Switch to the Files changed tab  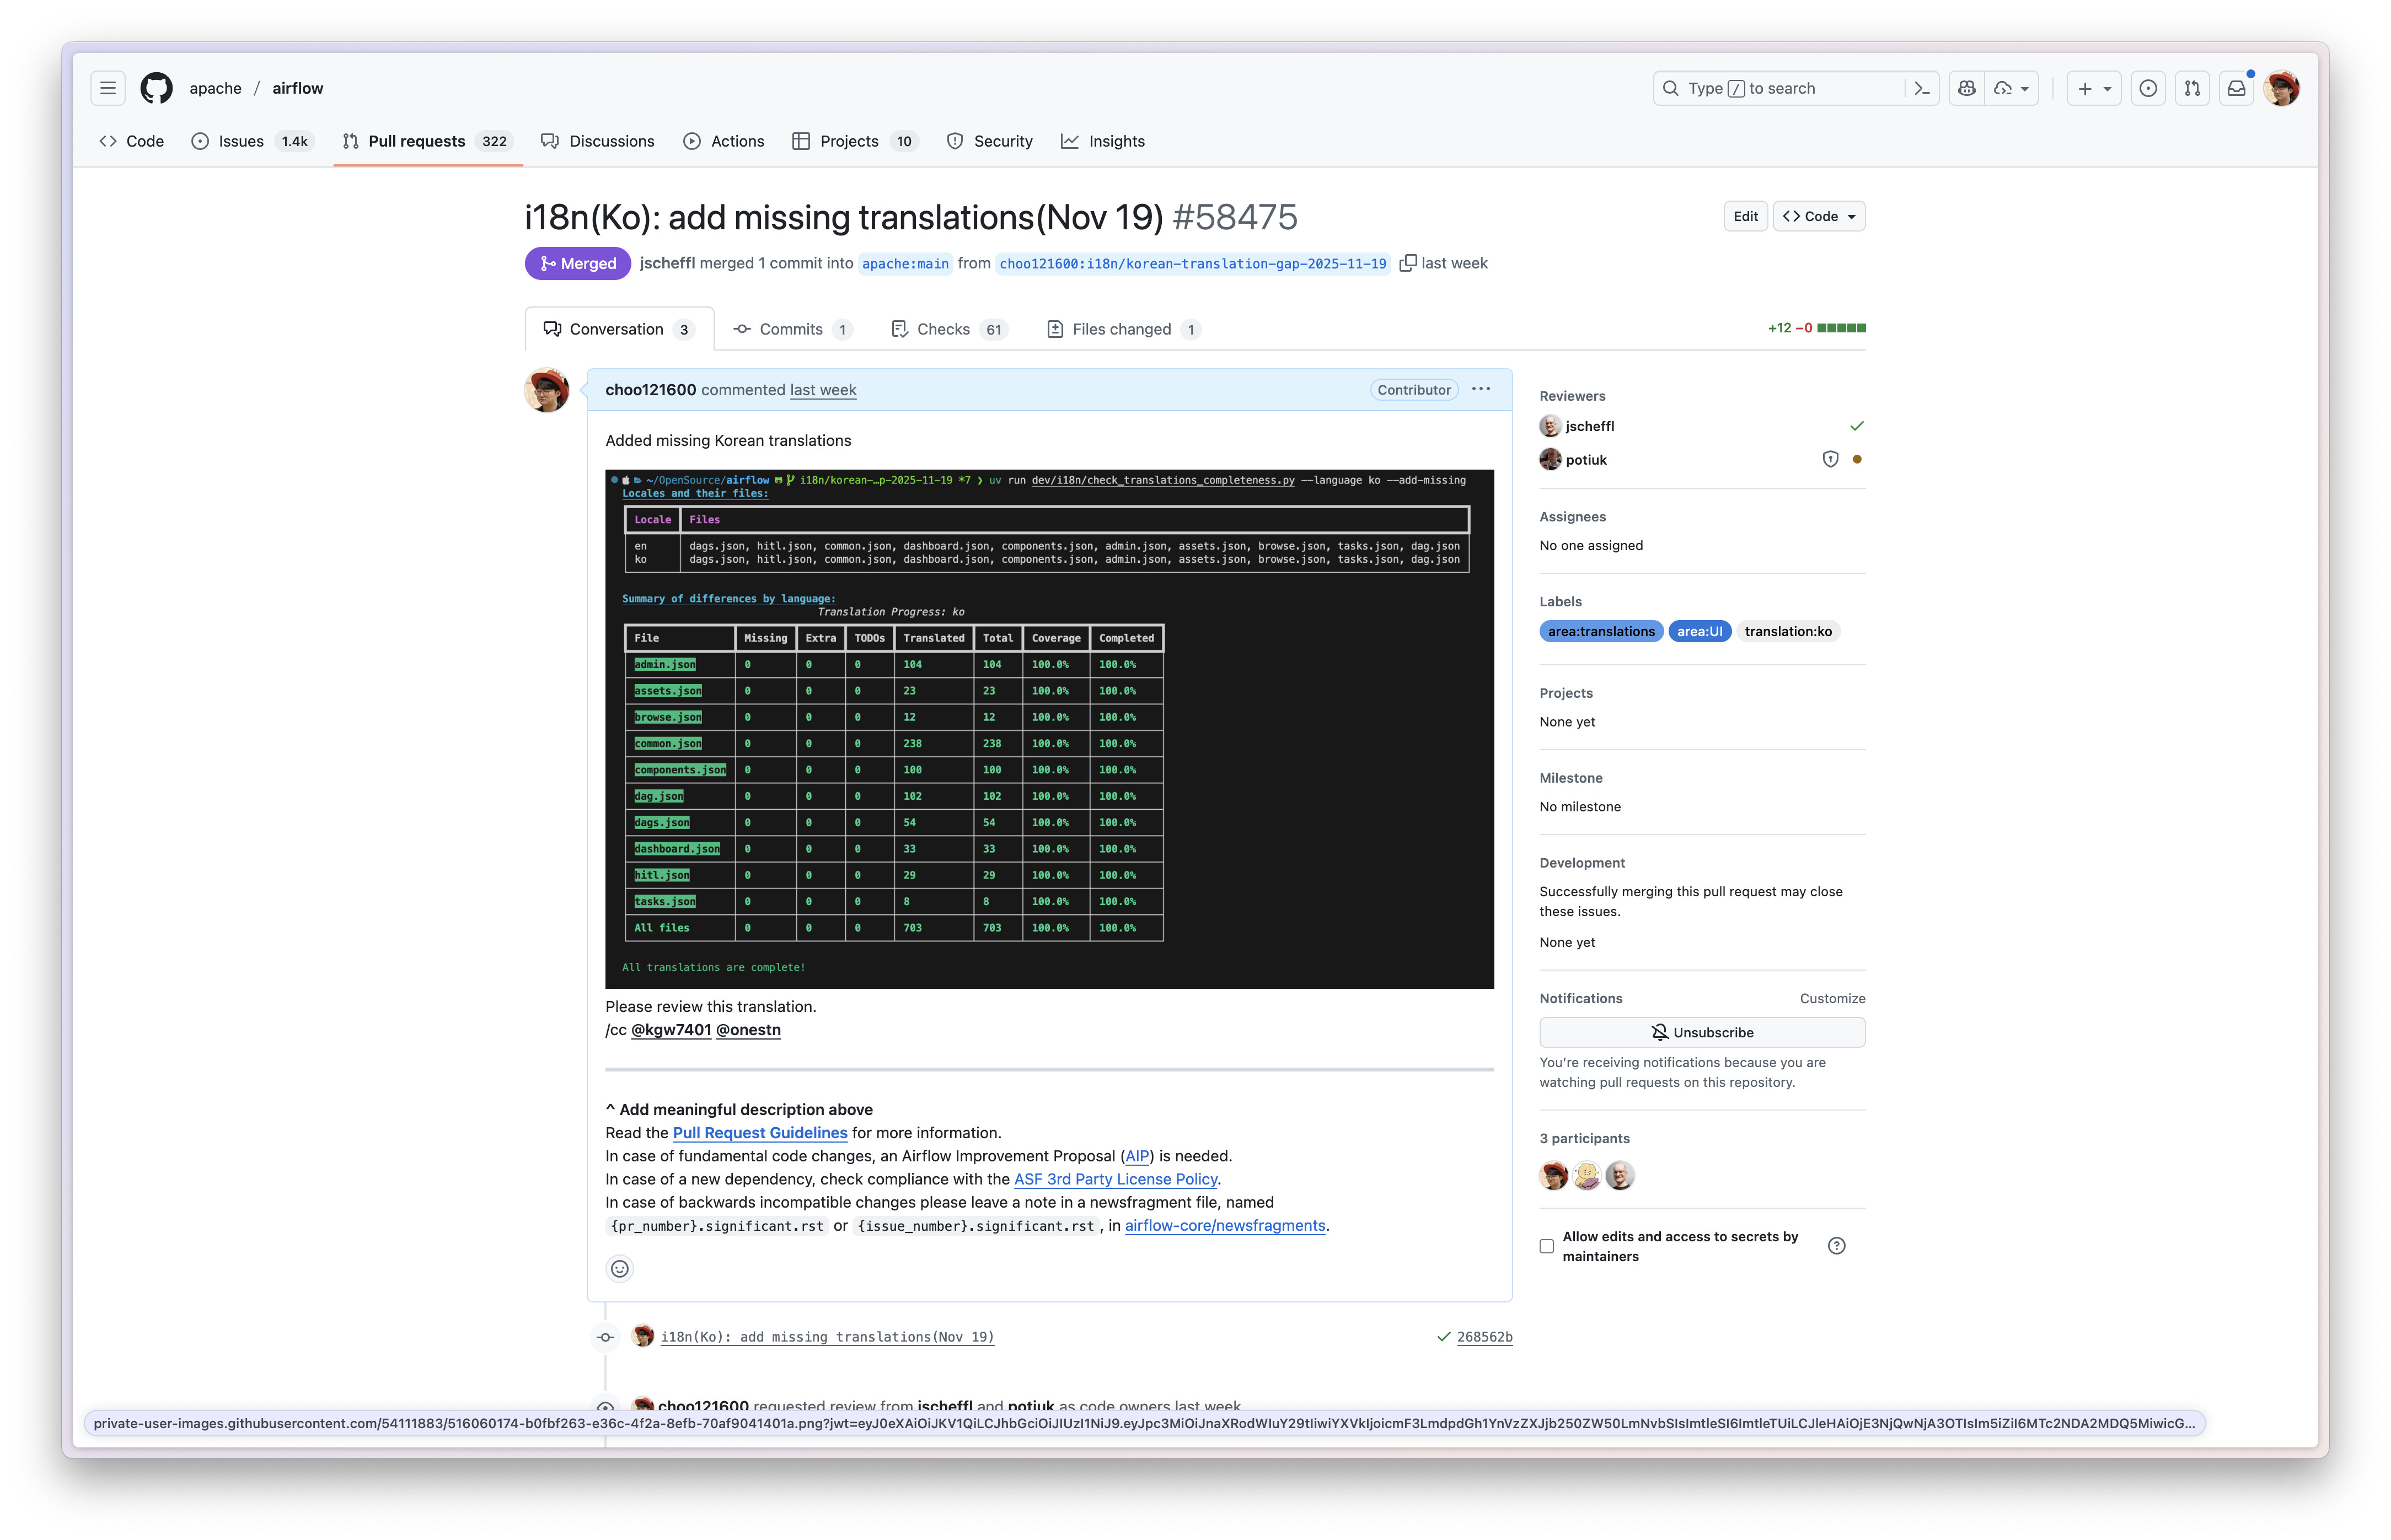pyautogui.click(x=1122, y=329)
